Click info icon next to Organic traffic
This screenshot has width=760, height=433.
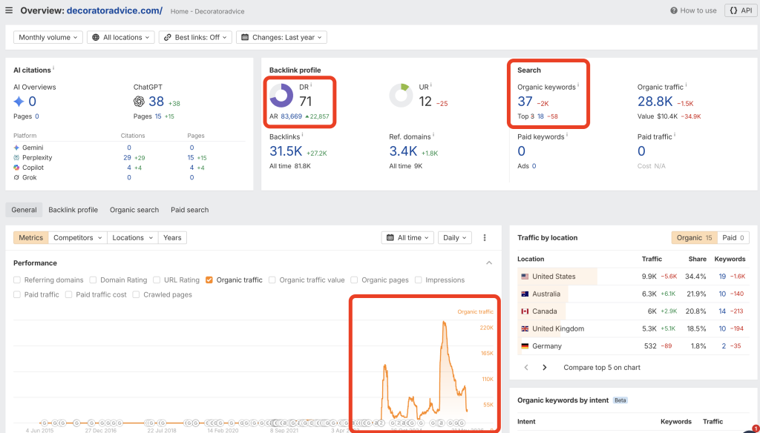(687, 85)
